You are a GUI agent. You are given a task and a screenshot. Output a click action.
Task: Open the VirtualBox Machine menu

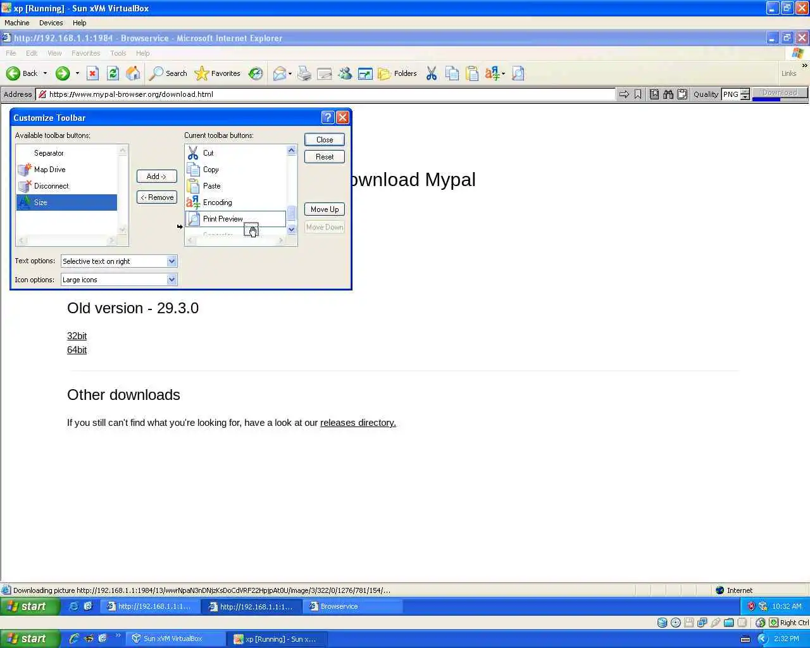tap(17, 23)
